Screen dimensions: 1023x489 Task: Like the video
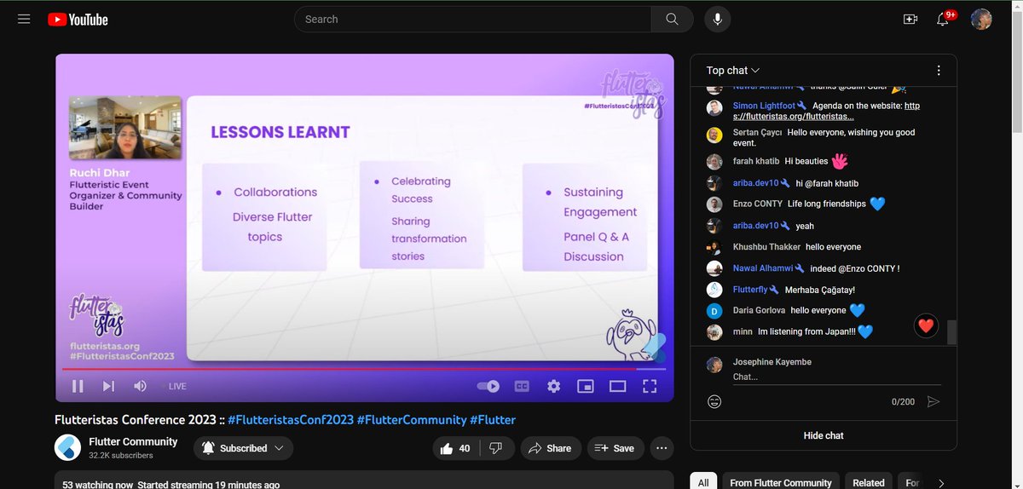tap(455, 448)
